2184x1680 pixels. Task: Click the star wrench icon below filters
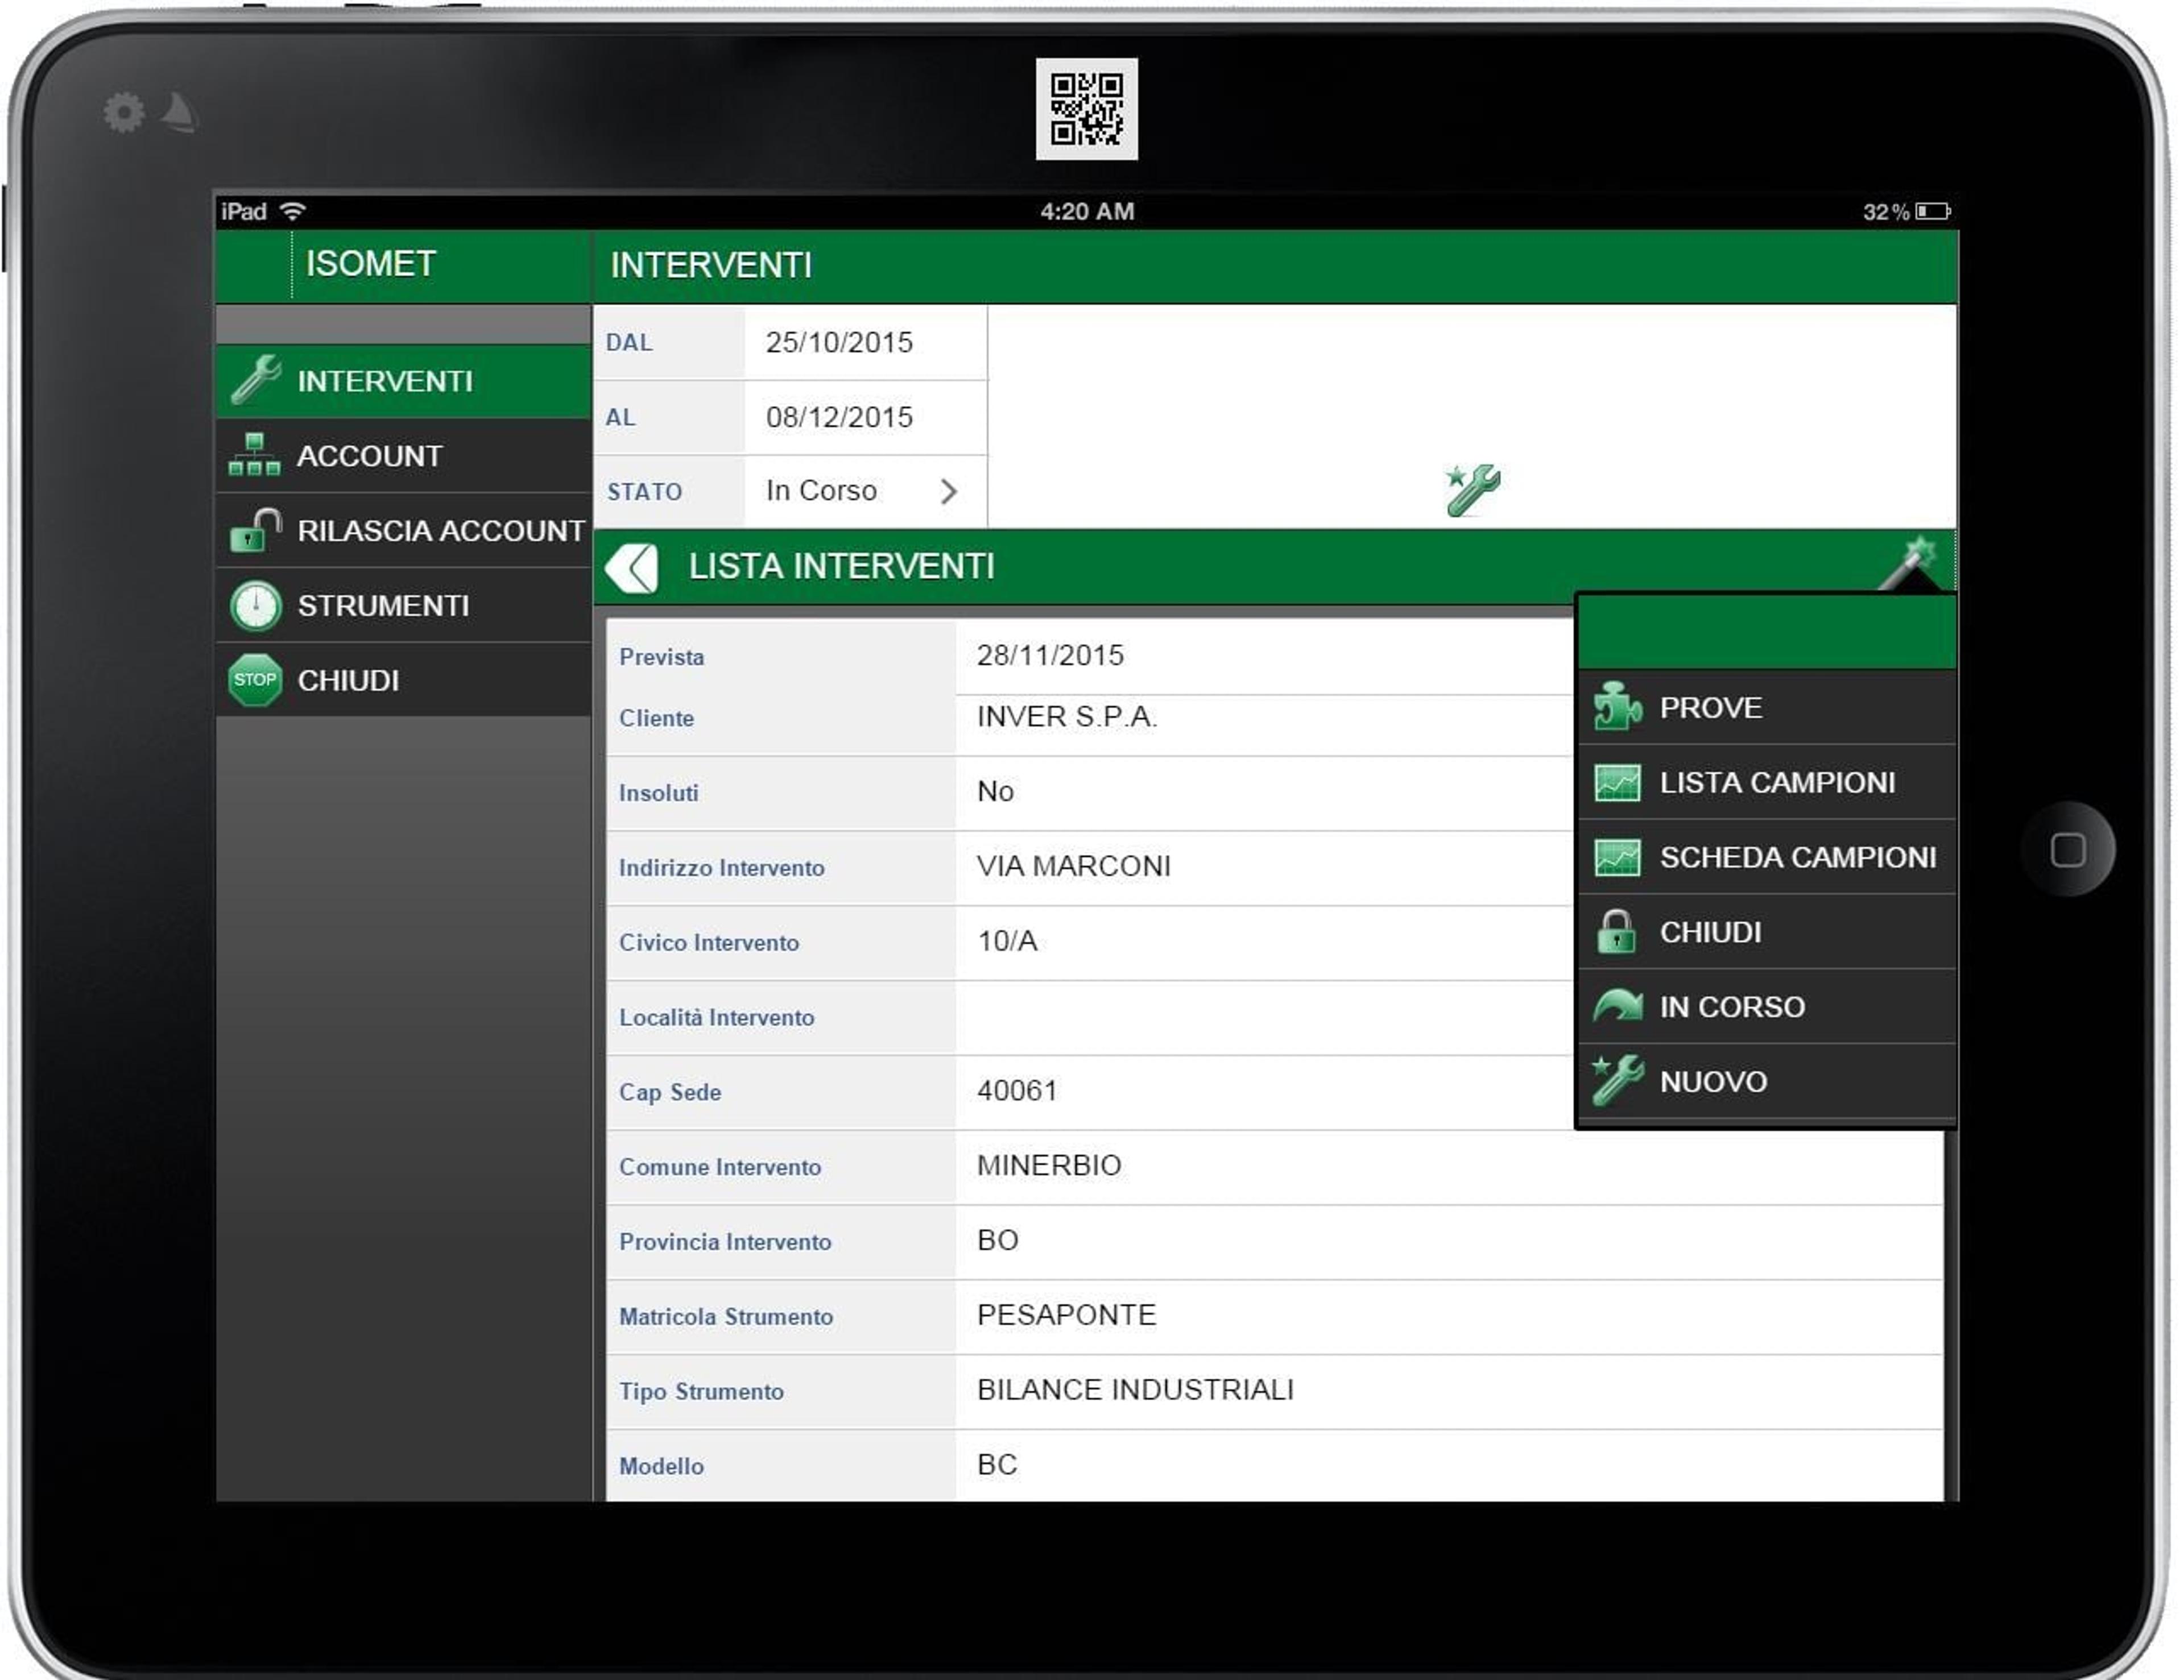click(1472, 490)
